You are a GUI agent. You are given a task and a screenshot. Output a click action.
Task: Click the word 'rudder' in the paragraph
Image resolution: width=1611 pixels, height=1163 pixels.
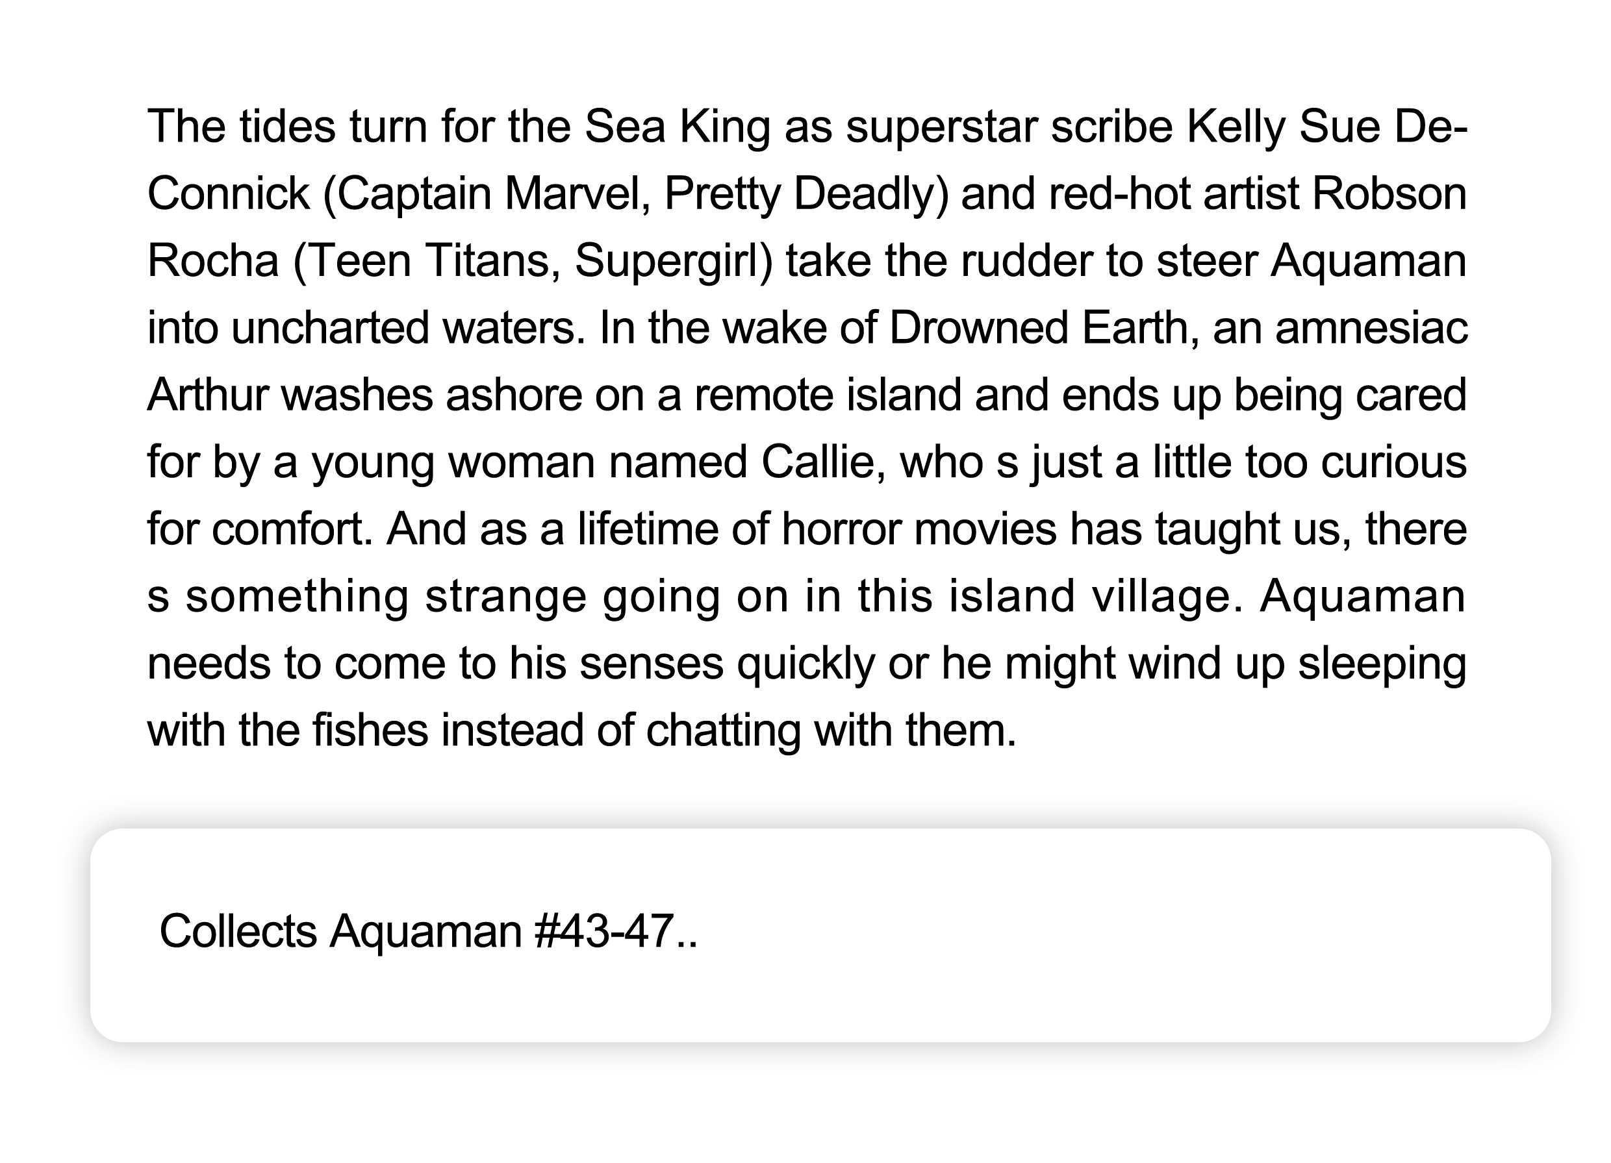(1026, 260)
